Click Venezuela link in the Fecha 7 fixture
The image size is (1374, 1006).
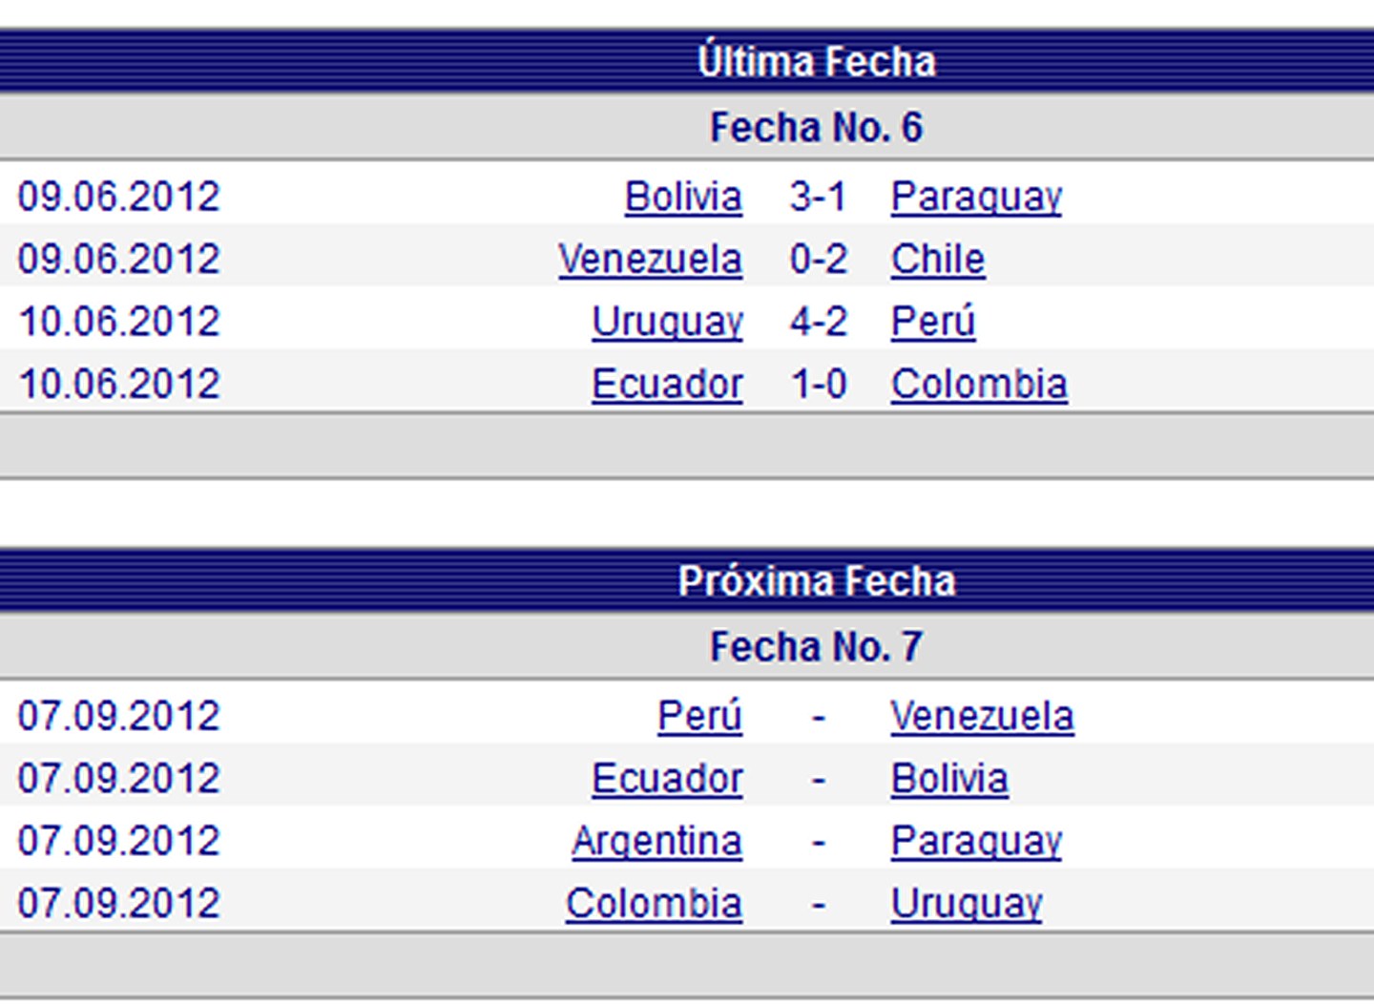pyautogui.click(x=982, y=716)
